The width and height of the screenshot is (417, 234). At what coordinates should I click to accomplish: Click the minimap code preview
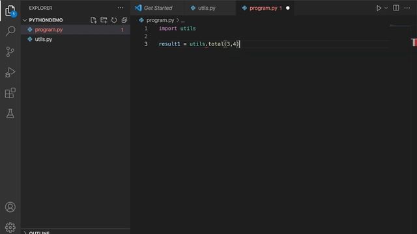(x=400, y=26)
